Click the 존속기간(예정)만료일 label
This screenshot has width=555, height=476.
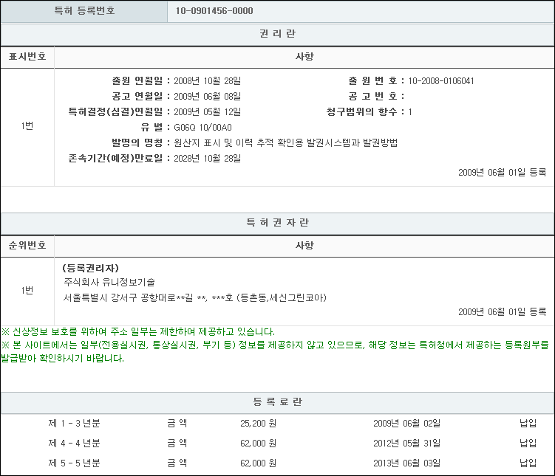[x=115, y=159]
